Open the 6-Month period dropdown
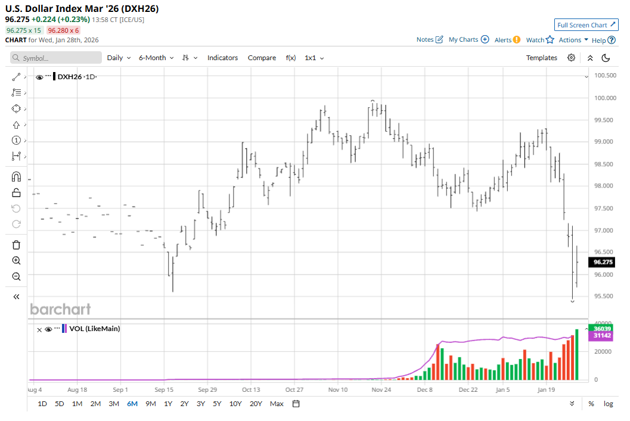Screen dimensions: 630x421 pos(156,58)
